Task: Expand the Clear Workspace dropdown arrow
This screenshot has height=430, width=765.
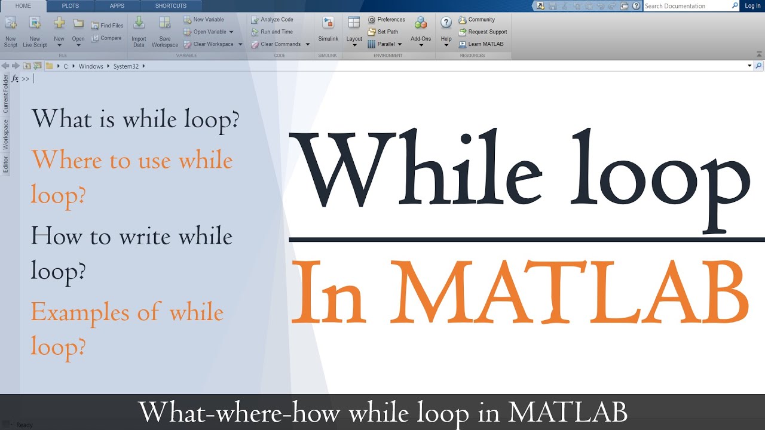Action: pyautogui.click(x=240, y=44)
